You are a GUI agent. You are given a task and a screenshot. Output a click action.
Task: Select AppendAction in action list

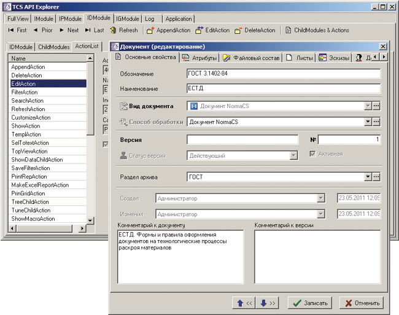(48, 67)
